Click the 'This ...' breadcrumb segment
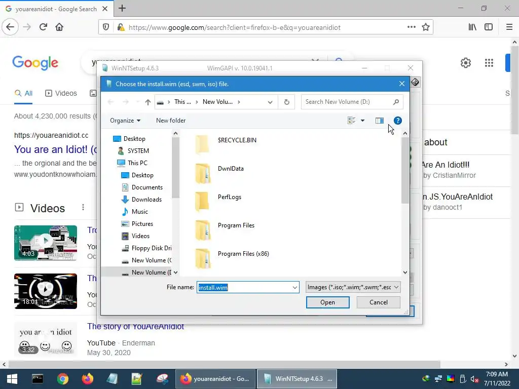Image resolution: width=519 pixels, height=389 pixels. (182, 102)
